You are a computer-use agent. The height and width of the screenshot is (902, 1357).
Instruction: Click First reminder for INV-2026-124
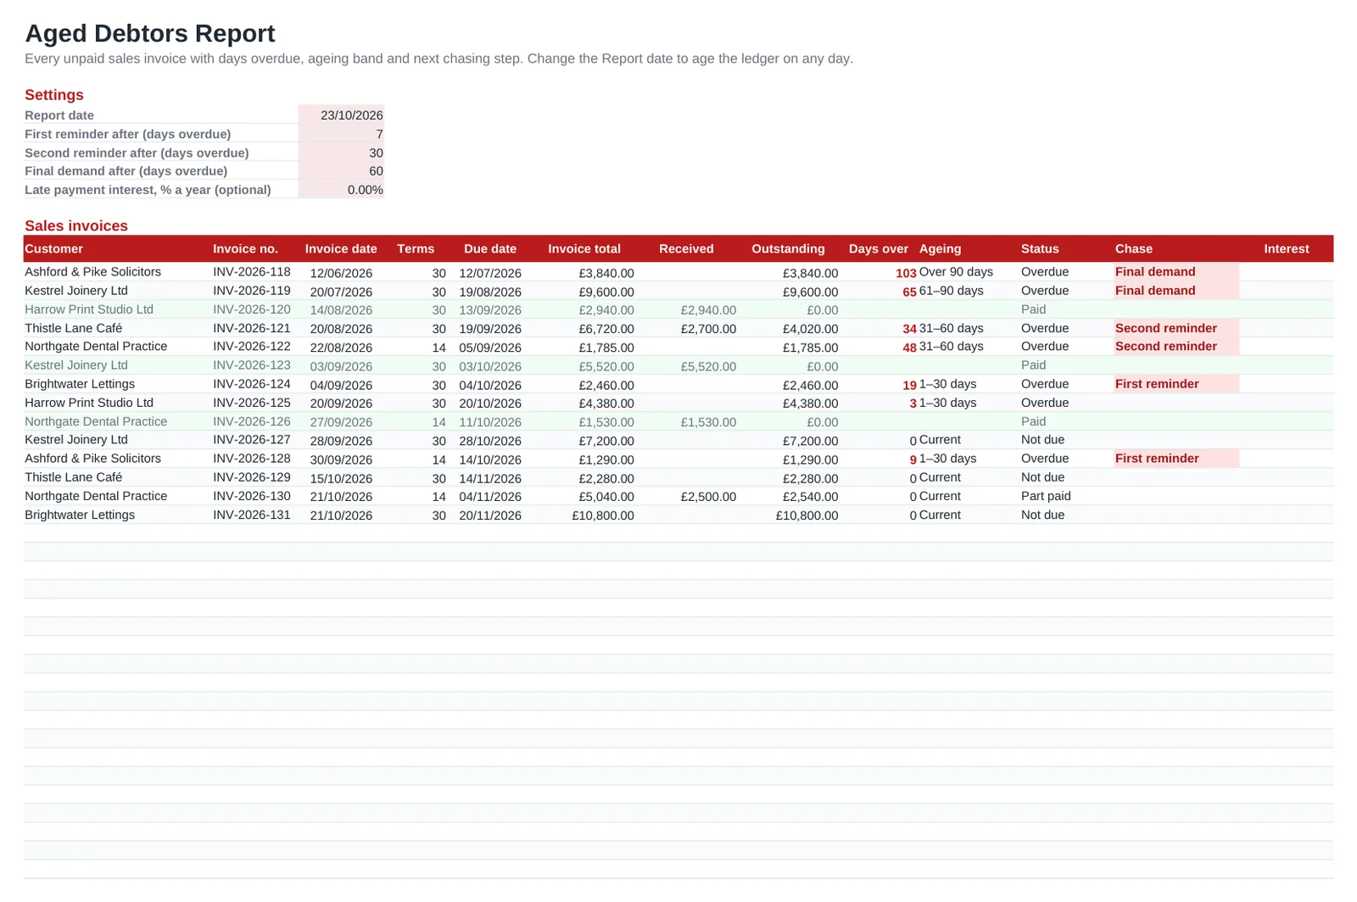[1176, 384]
